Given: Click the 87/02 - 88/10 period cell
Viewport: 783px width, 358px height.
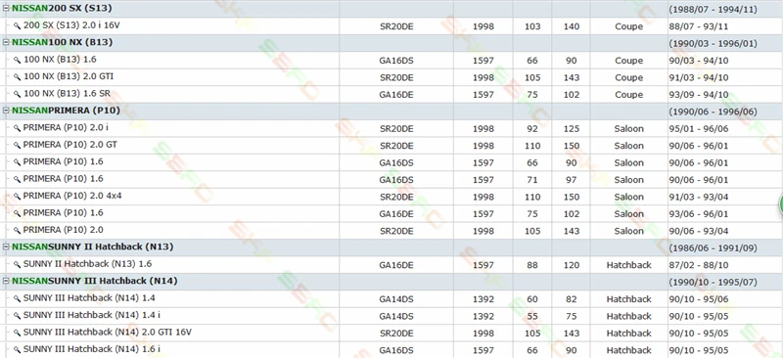Looking at the screenshot, I should [x=699, y=265].
